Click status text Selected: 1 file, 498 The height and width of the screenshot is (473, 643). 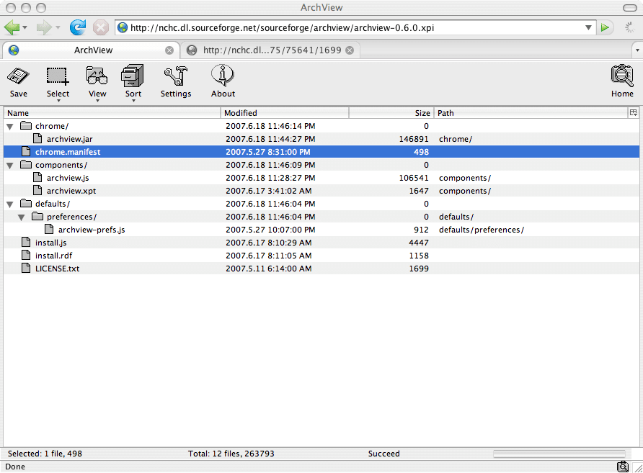[x=45, y=454]
